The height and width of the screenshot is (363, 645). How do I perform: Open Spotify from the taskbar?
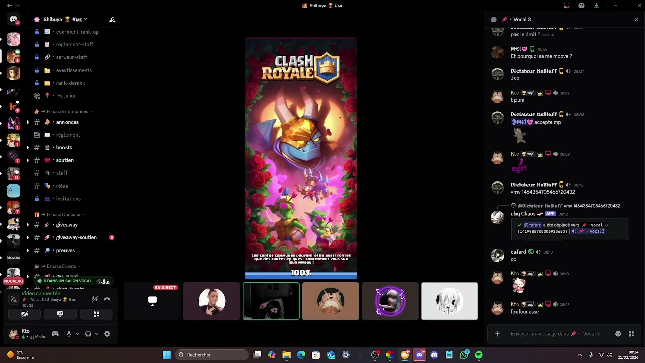(479, 355)
